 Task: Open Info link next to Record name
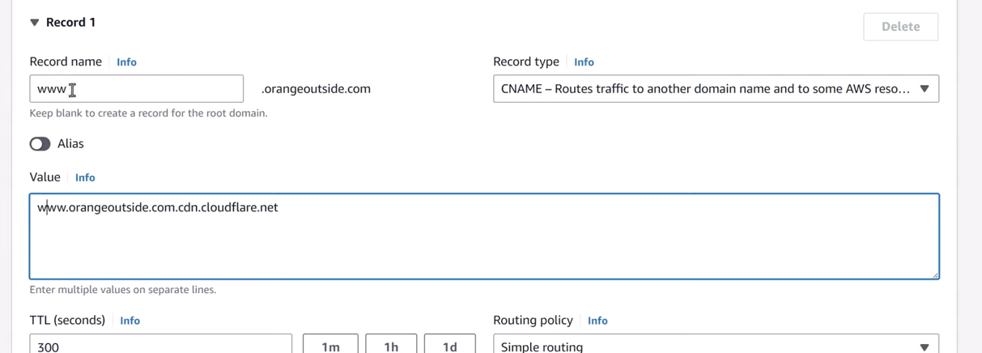point(126,62)
